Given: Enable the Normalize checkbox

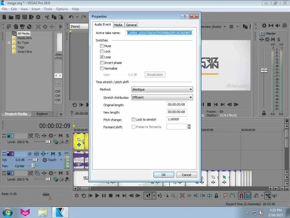Looking at the screenshot, I should click(102, 68).
